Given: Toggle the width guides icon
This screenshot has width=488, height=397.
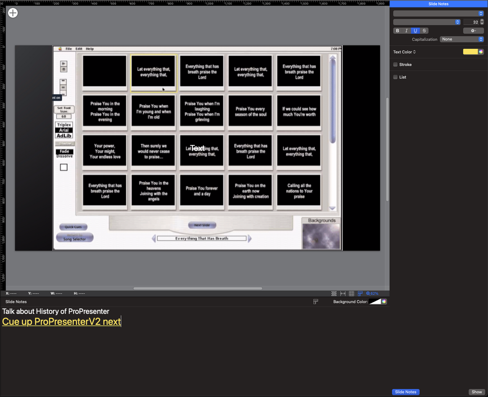Looking at the screenshot, I should pyautogui.click(x=343, y=294).
